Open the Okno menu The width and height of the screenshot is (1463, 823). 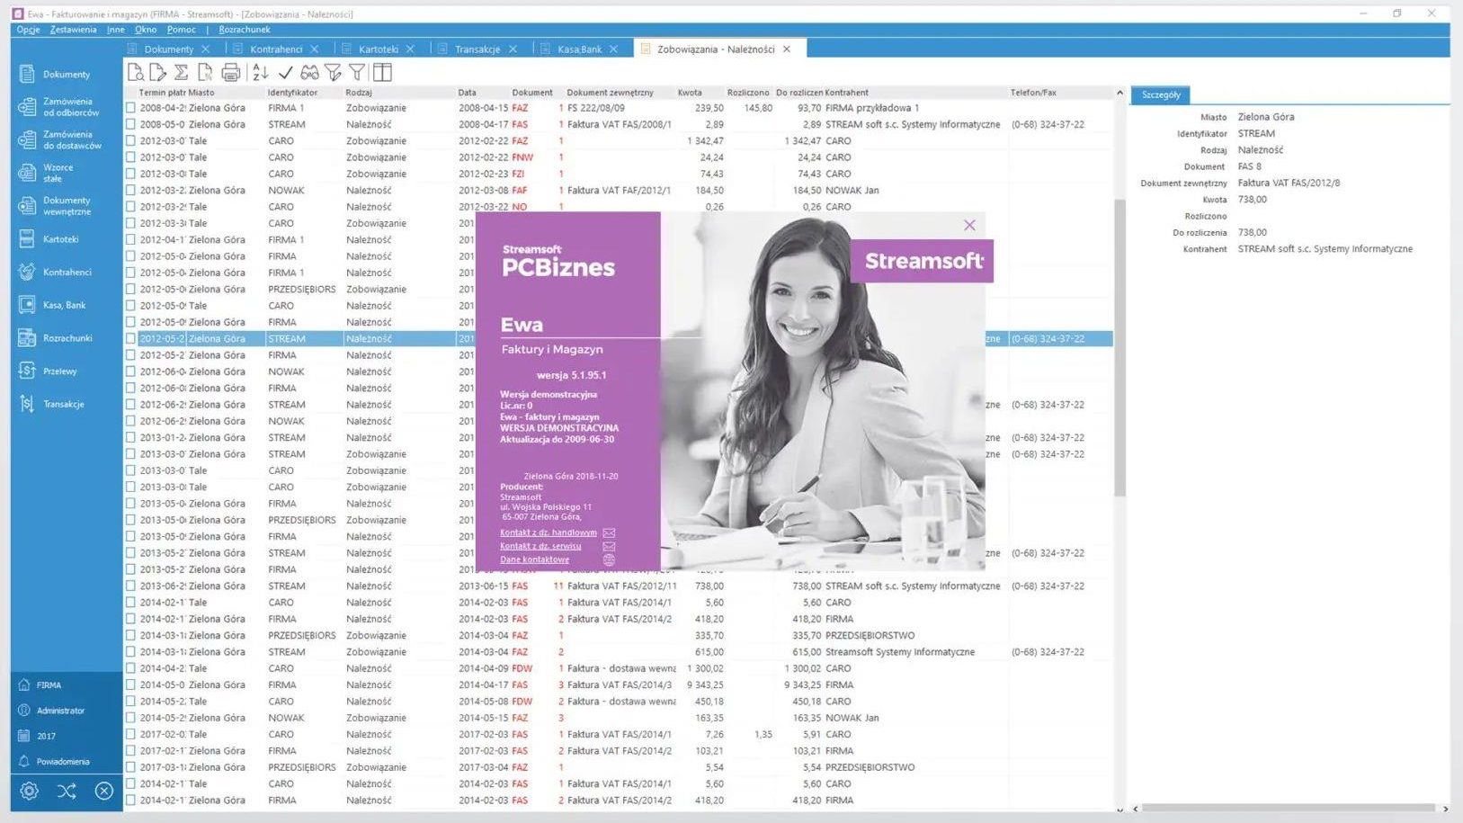click(x=146, y=30)
